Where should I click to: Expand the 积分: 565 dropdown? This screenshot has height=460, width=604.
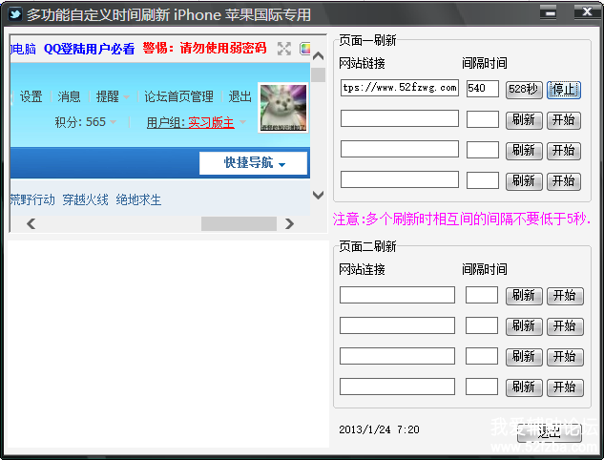114,122
